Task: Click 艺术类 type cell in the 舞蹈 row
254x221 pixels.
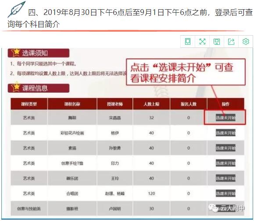Action: tap(29, 118)
